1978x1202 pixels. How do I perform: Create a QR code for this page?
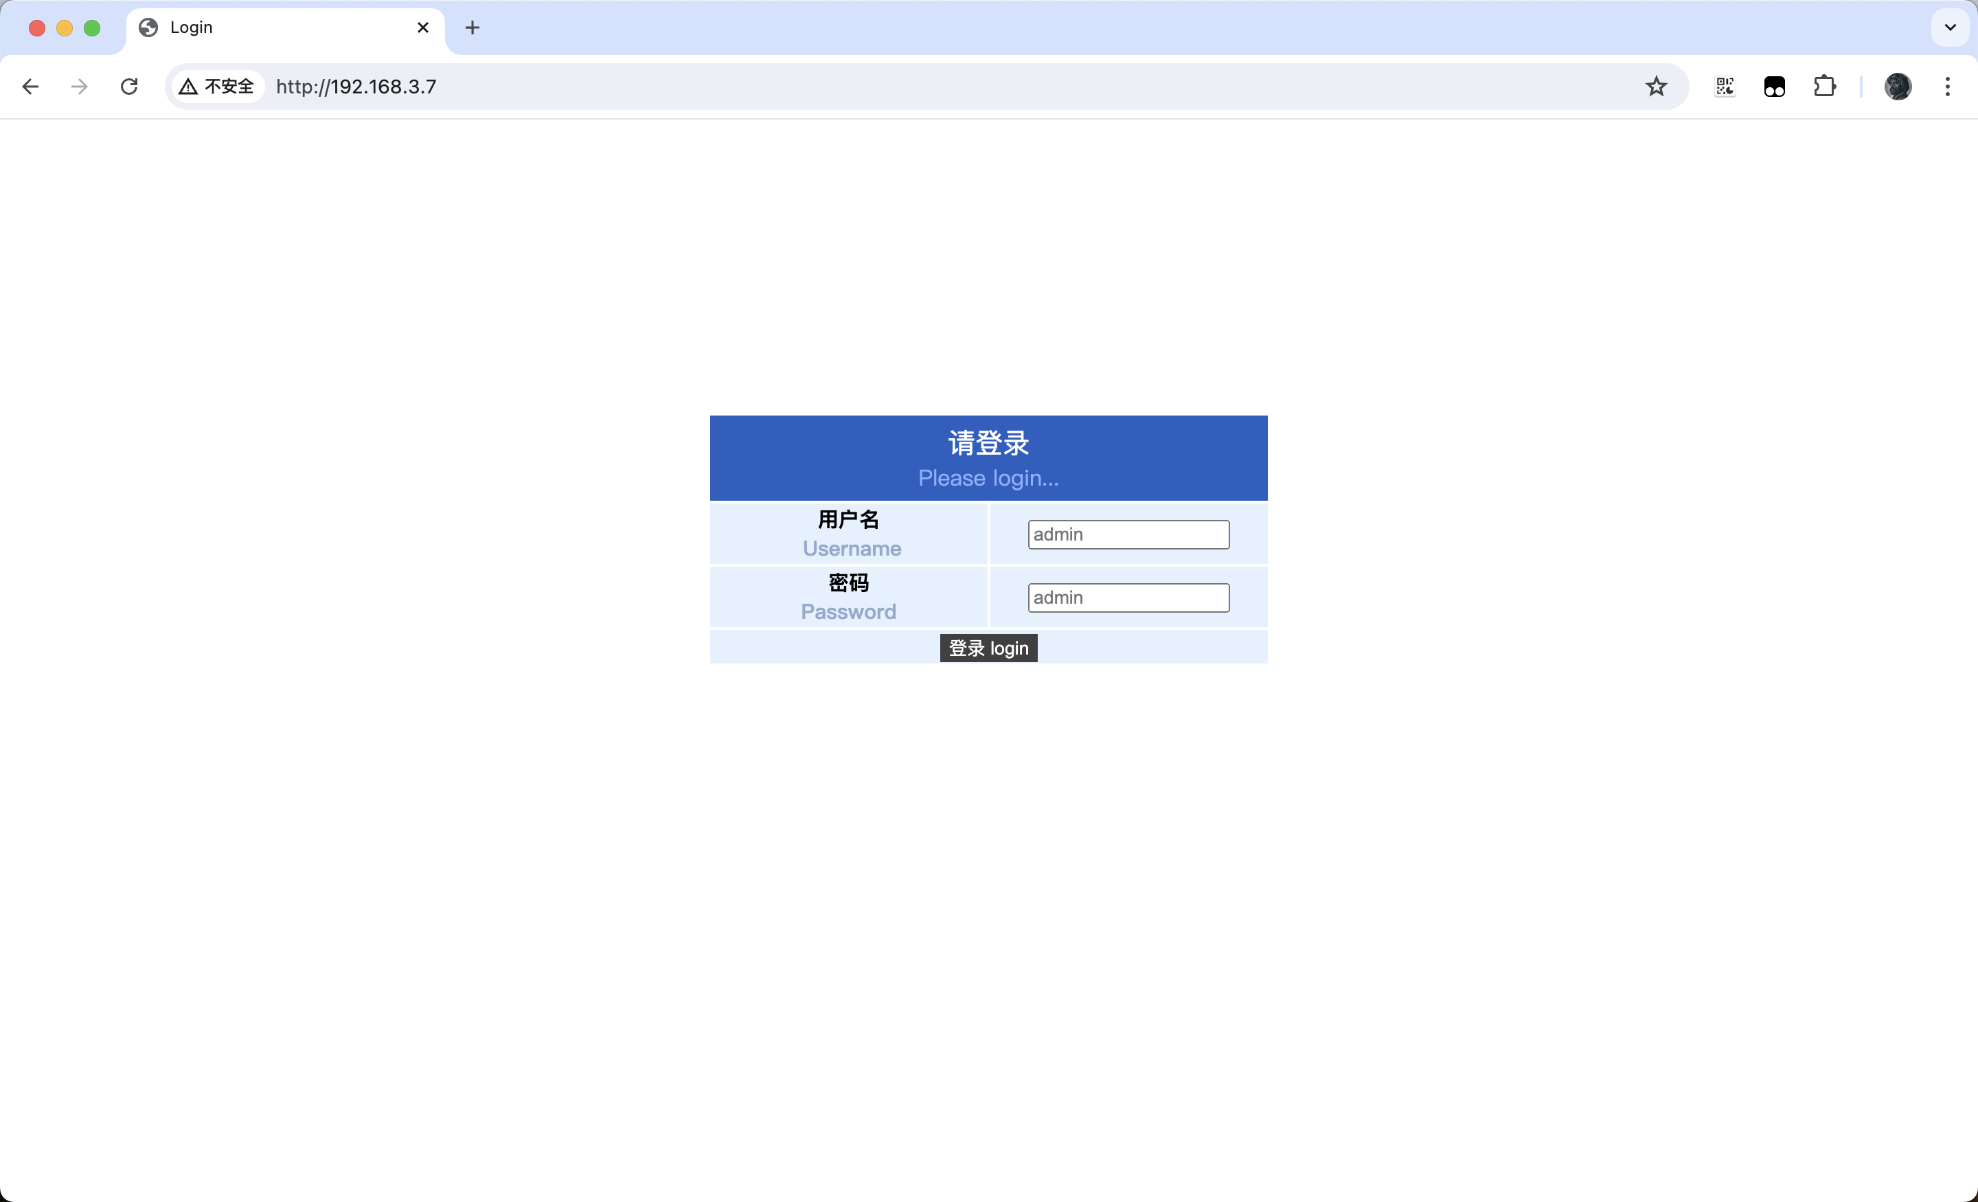pos(1725,86)
